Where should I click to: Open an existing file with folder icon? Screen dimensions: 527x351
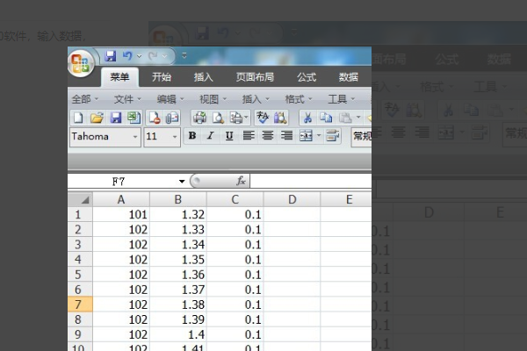coord(97,118)
